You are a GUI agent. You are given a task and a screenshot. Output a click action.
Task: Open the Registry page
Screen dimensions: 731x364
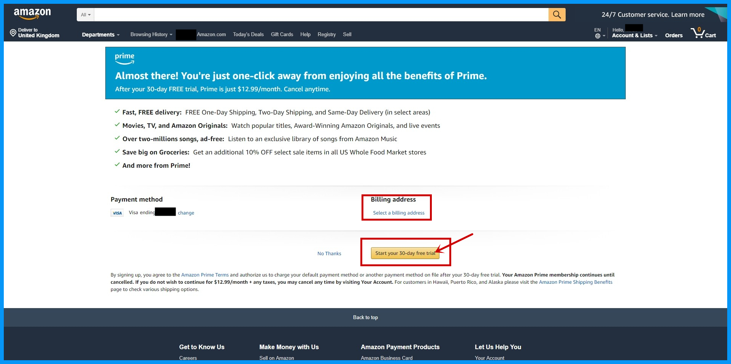pos(327,34)
